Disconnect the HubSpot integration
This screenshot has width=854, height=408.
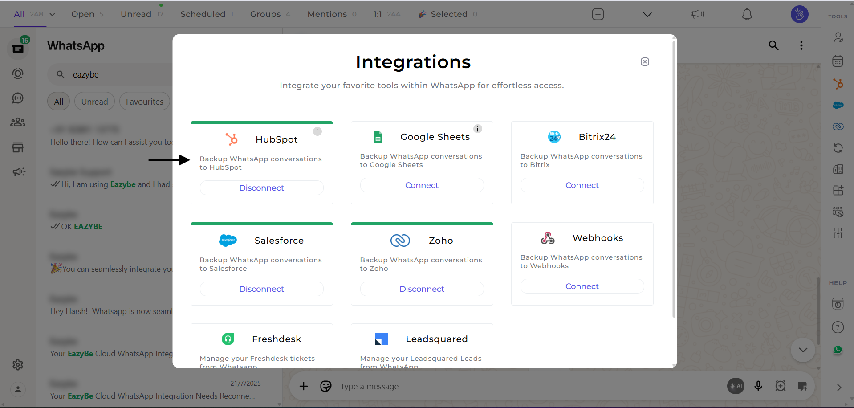pos(261,188)
